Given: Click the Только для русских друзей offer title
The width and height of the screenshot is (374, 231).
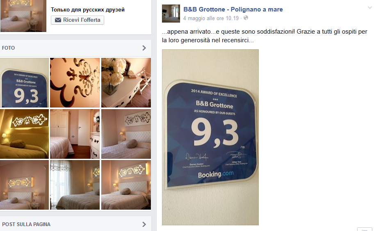Looking at the screenshot, I should click(x=88, y=10).
